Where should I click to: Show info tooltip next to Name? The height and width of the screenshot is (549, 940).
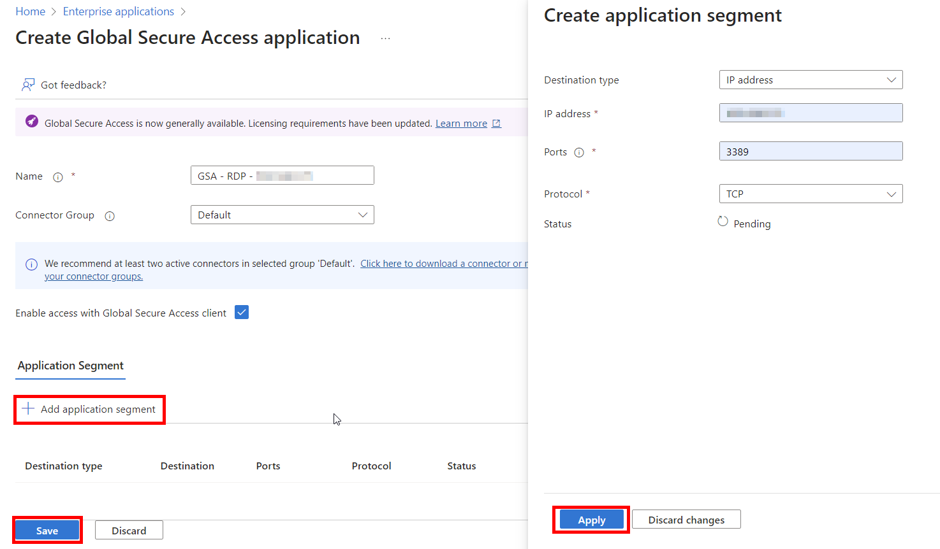tap(58, 177)
